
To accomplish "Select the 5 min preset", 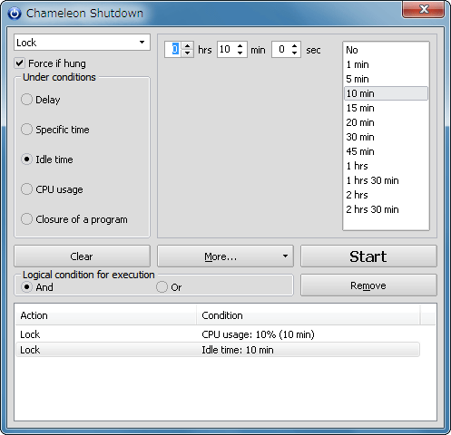I will (x=386, y=79).
